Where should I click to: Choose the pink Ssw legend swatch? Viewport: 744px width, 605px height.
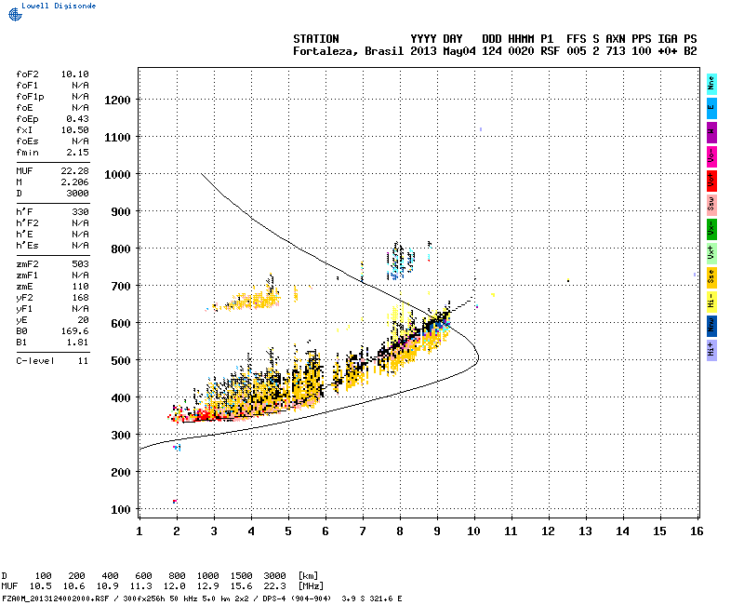[711, 205]
